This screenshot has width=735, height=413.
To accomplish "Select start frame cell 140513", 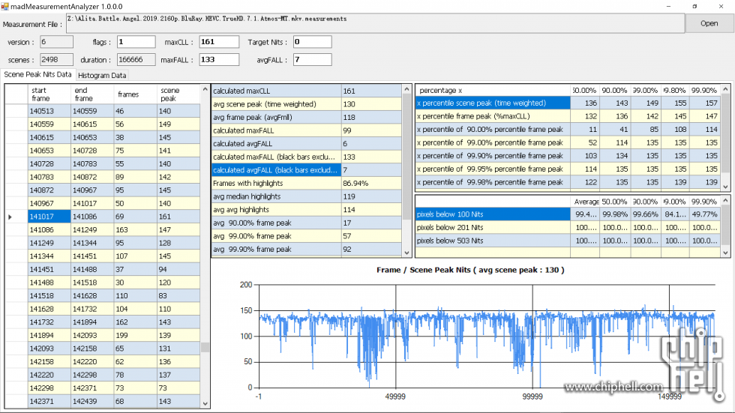I will tap(49, 111).
